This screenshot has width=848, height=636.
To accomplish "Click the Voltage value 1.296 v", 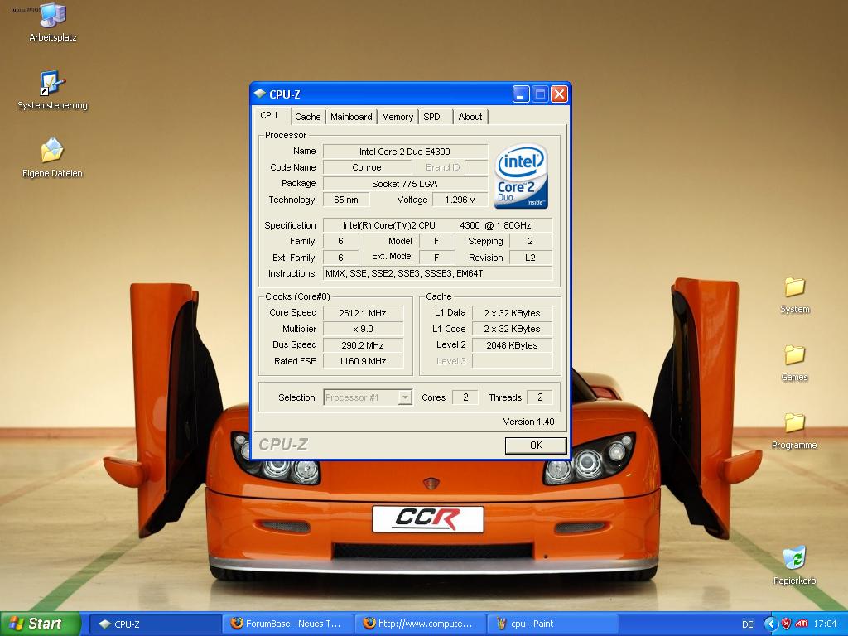I will point(460,200).
